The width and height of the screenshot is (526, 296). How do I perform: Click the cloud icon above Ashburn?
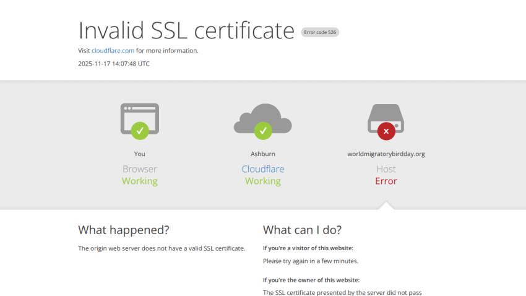tap(262, 121)
